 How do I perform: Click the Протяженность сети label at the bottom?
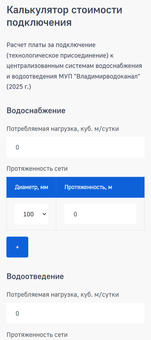click(x=37, y=335)
